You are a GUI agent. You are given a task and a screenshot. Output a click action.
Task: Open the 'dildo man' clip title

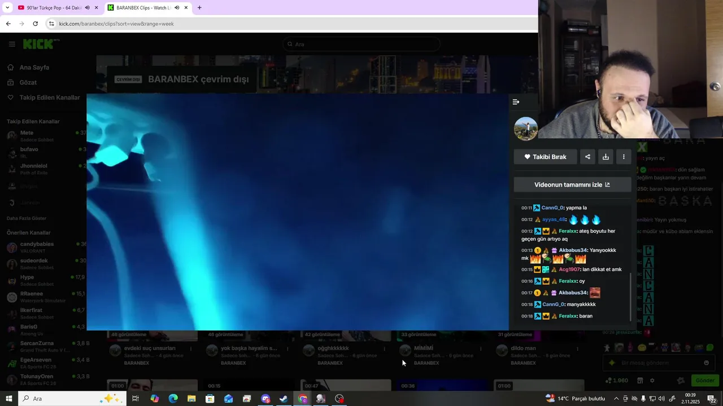pyautogui.click(x=524, y=348)
